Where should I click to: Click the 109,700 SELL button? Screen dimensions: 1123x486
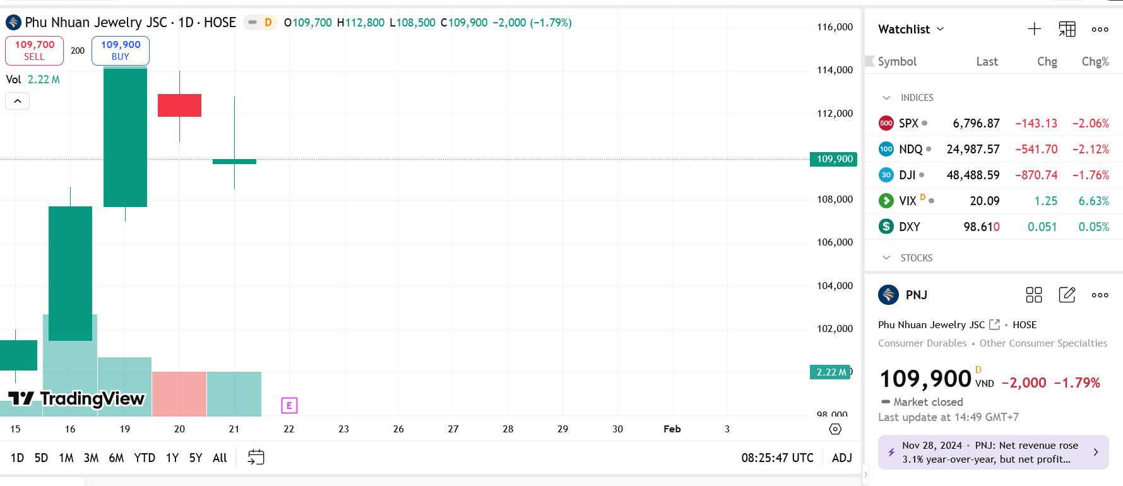[x=34, y=50]
